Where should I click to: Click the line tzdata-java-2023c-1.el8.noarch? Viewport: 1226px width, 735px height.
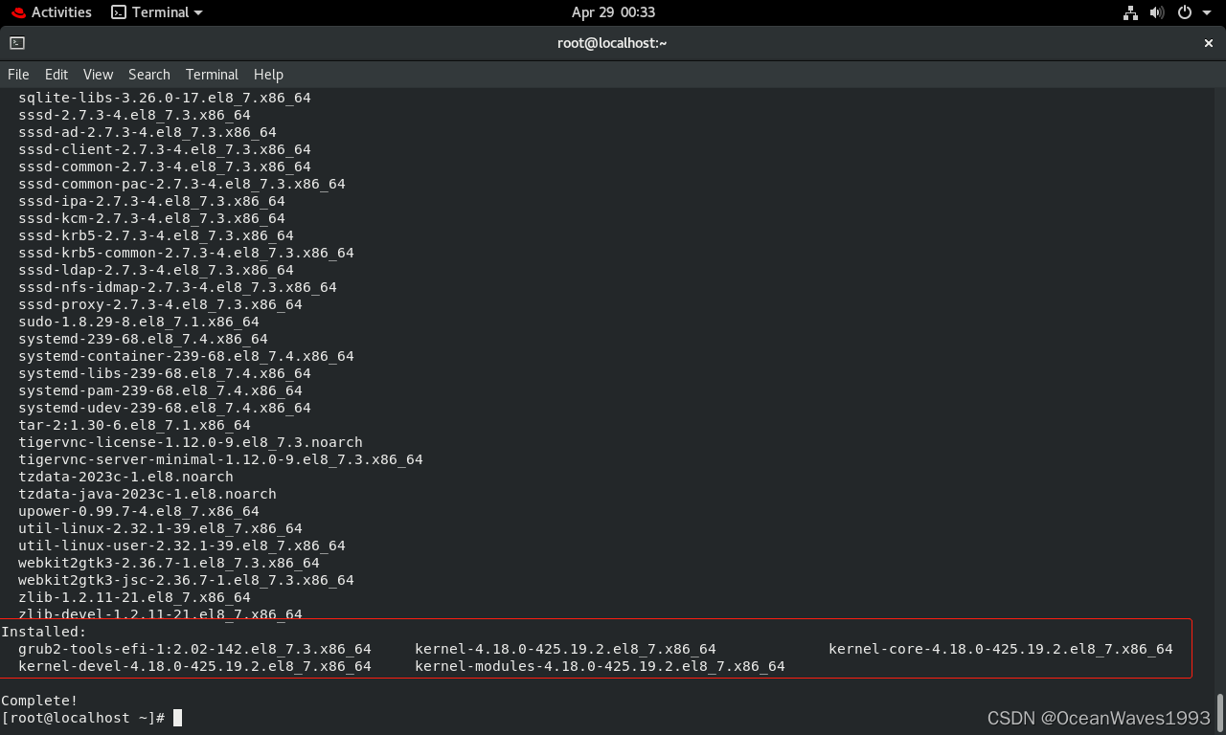pyautogui.click(x=148, y=494)
